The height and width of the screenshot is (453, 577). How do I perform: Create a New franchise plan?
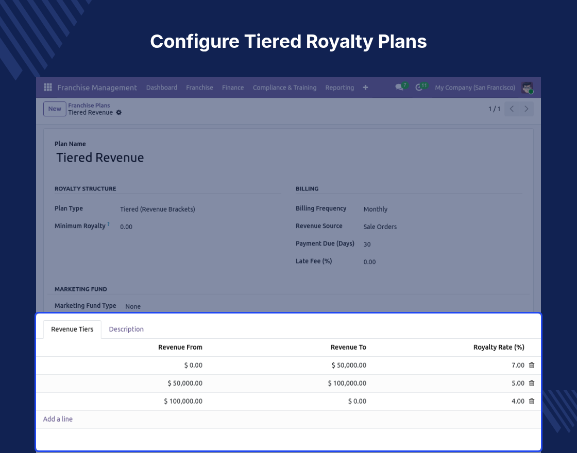click(55, 109)
